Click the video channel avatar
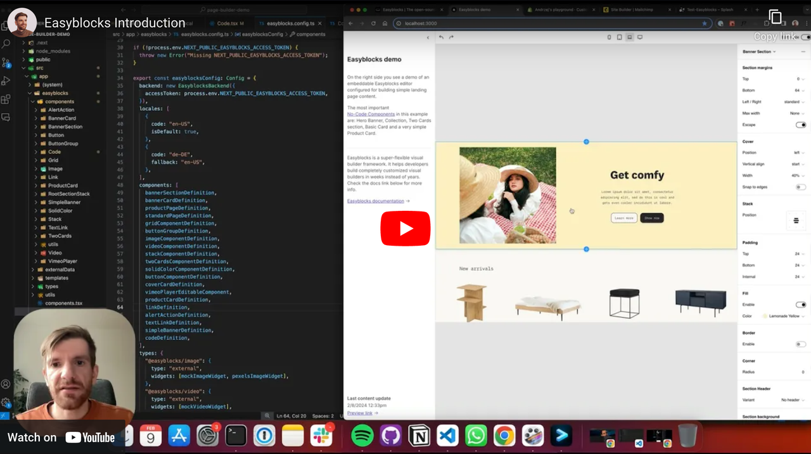Viewport: 811px width, 454px height. point(22,23)
